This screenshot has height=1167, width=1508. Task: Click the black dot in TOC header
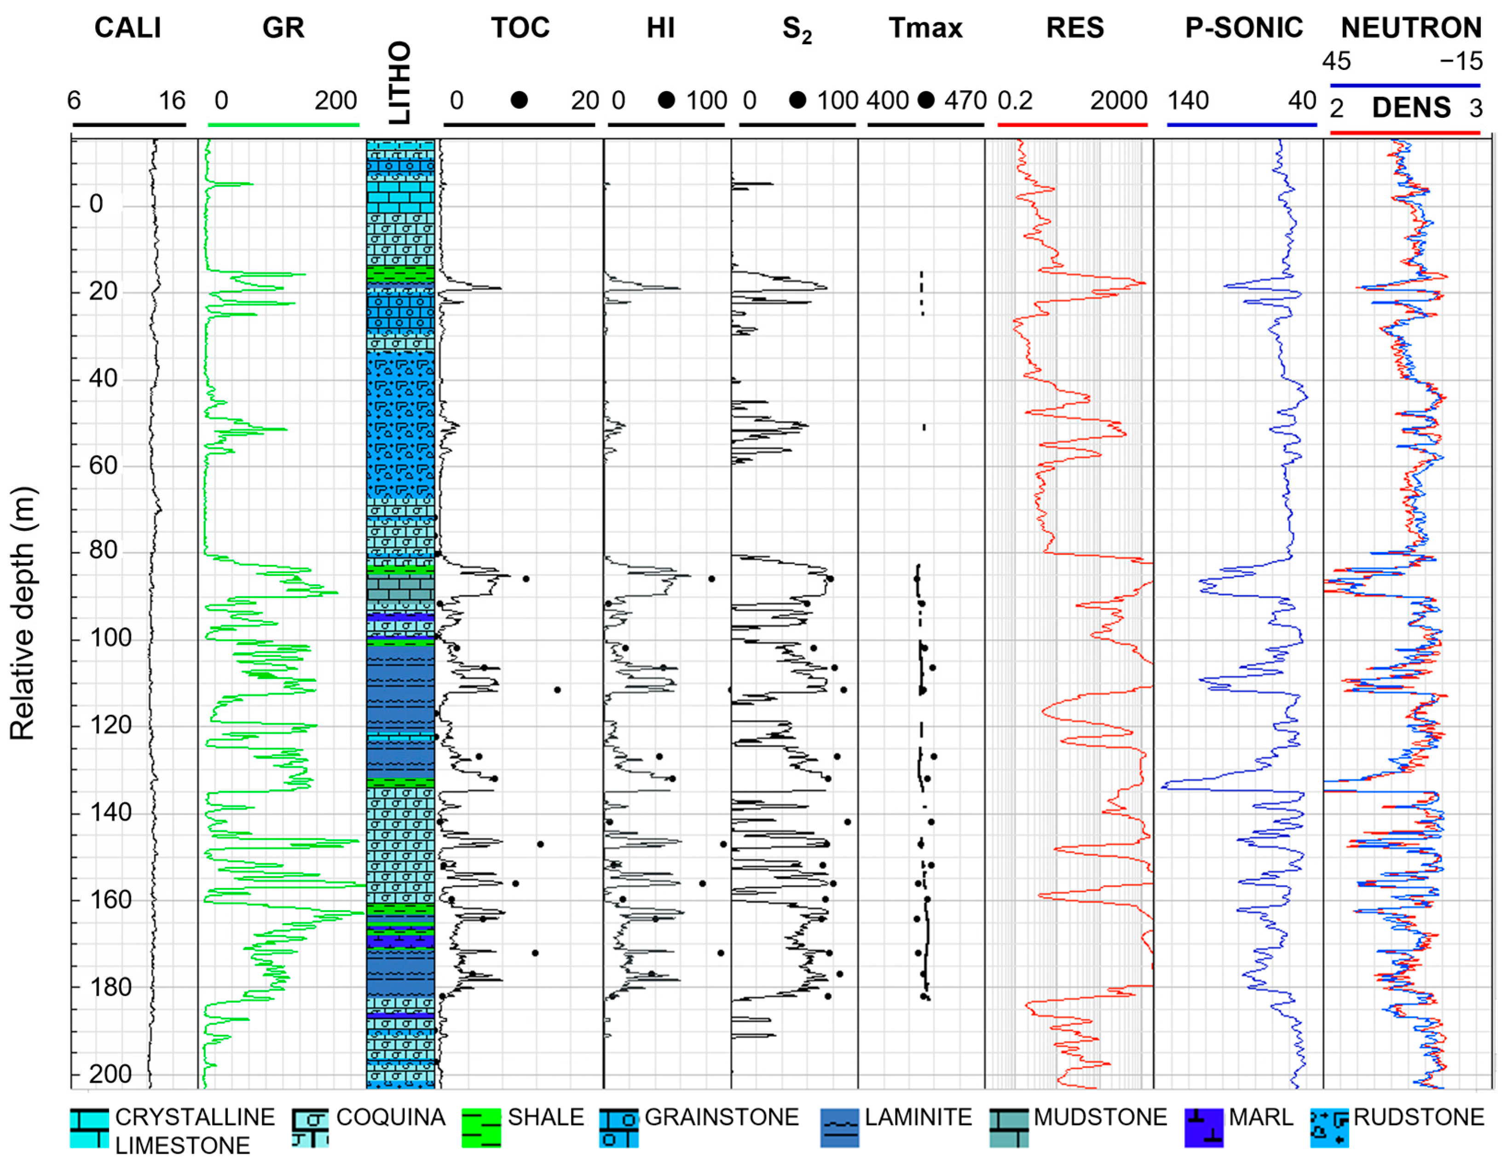(x=519, y=100)
